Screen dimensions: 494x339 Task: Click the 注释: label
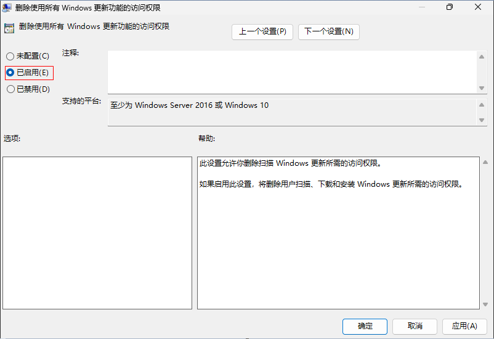71,53
